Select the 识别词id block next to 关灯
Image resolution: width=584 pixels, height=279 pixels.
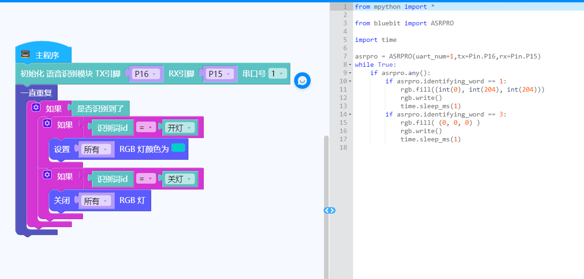112,179
